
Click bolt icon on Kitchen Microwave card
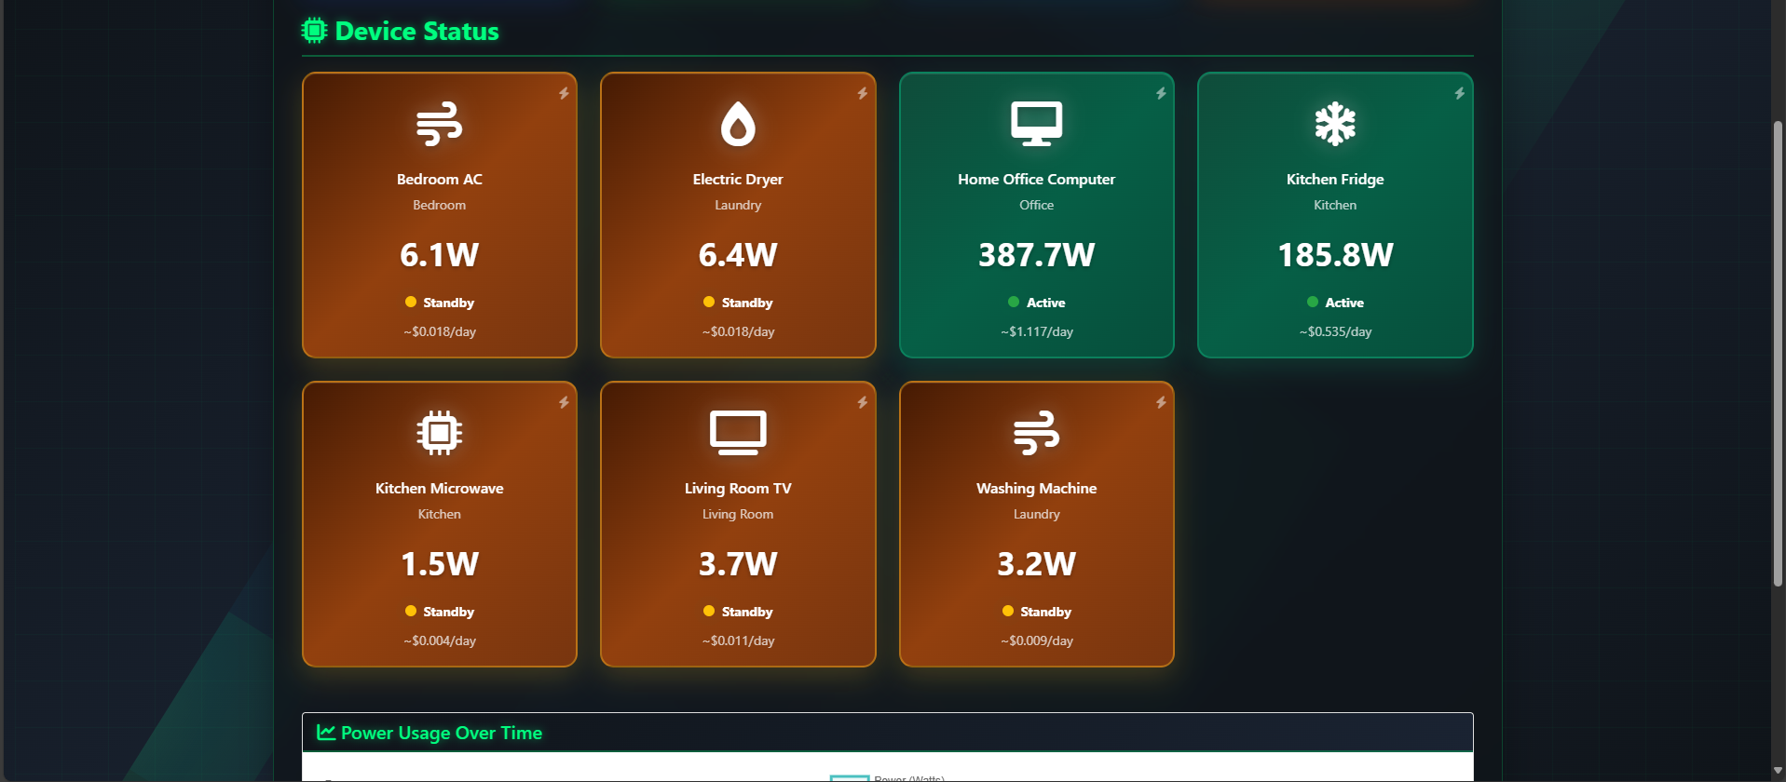(564, 402)
